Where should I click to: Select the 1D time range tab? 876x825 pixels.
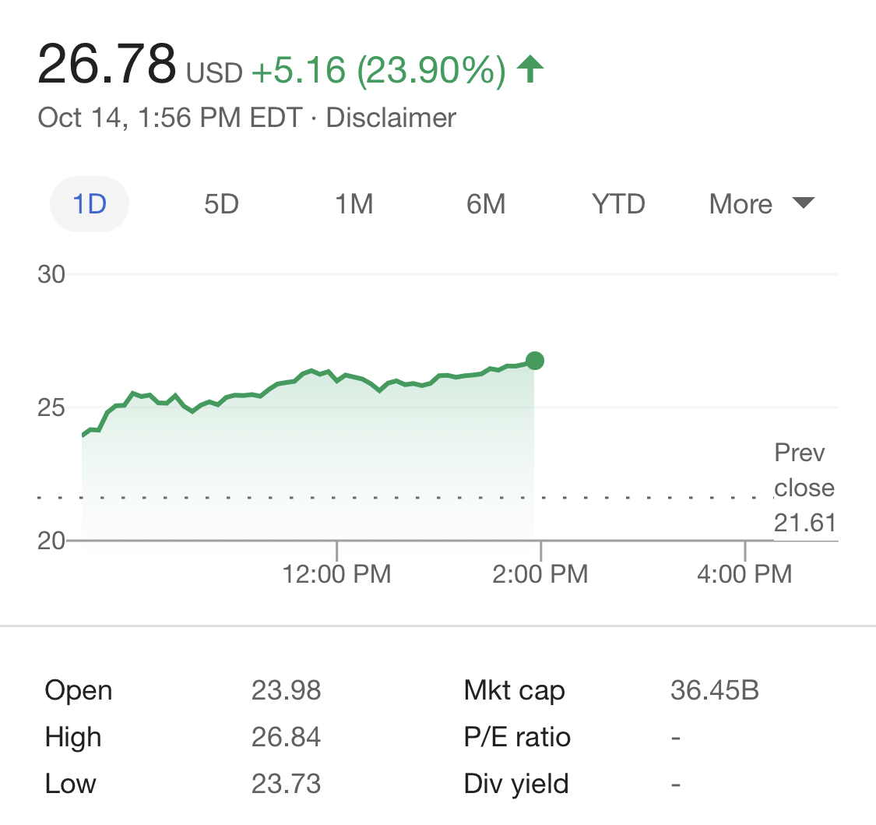(x=89, y=205)
